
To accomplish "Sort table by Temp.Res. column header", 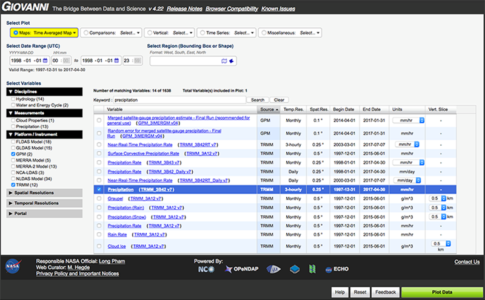I will (x=293, y=109).
